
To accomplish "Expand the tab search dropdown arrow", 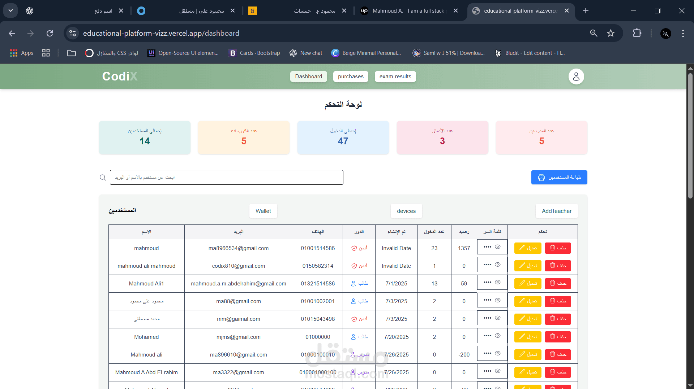I will 10,11.
